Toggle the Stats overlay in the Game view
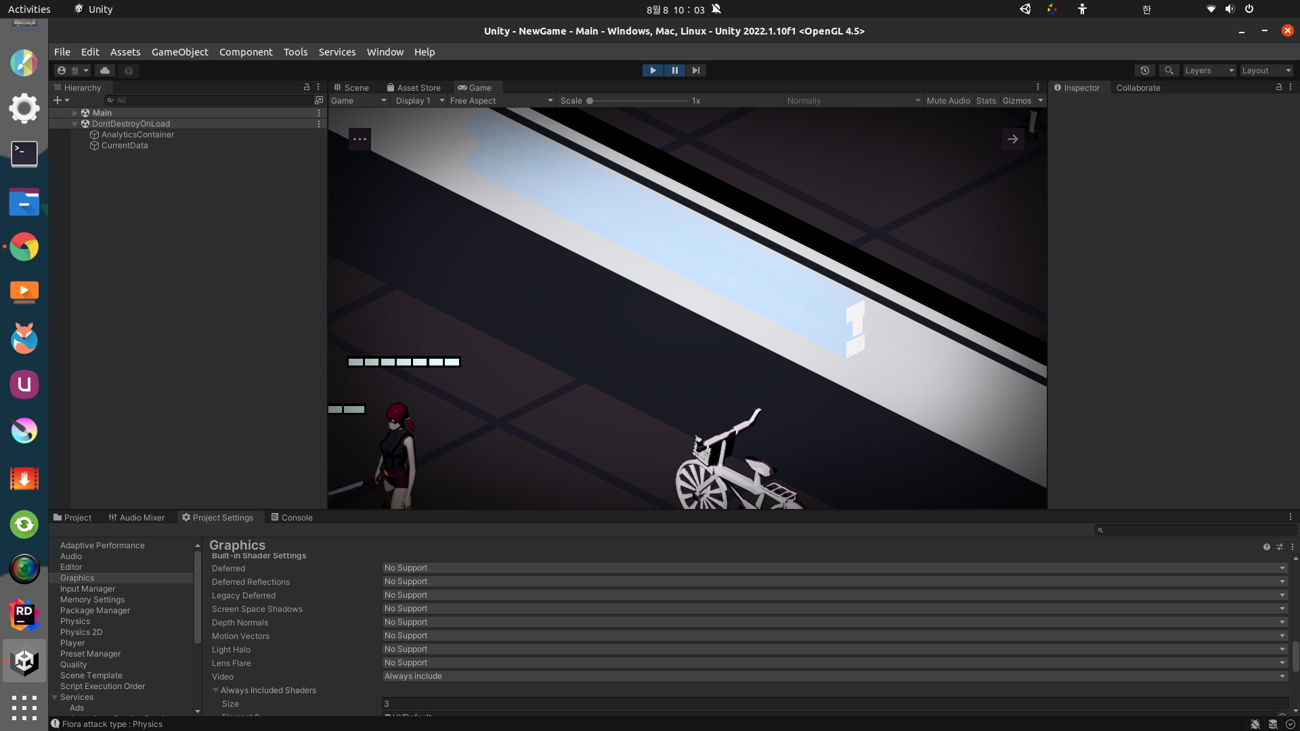The width and height of the screenshot is (1300, 731). (986, 101)
